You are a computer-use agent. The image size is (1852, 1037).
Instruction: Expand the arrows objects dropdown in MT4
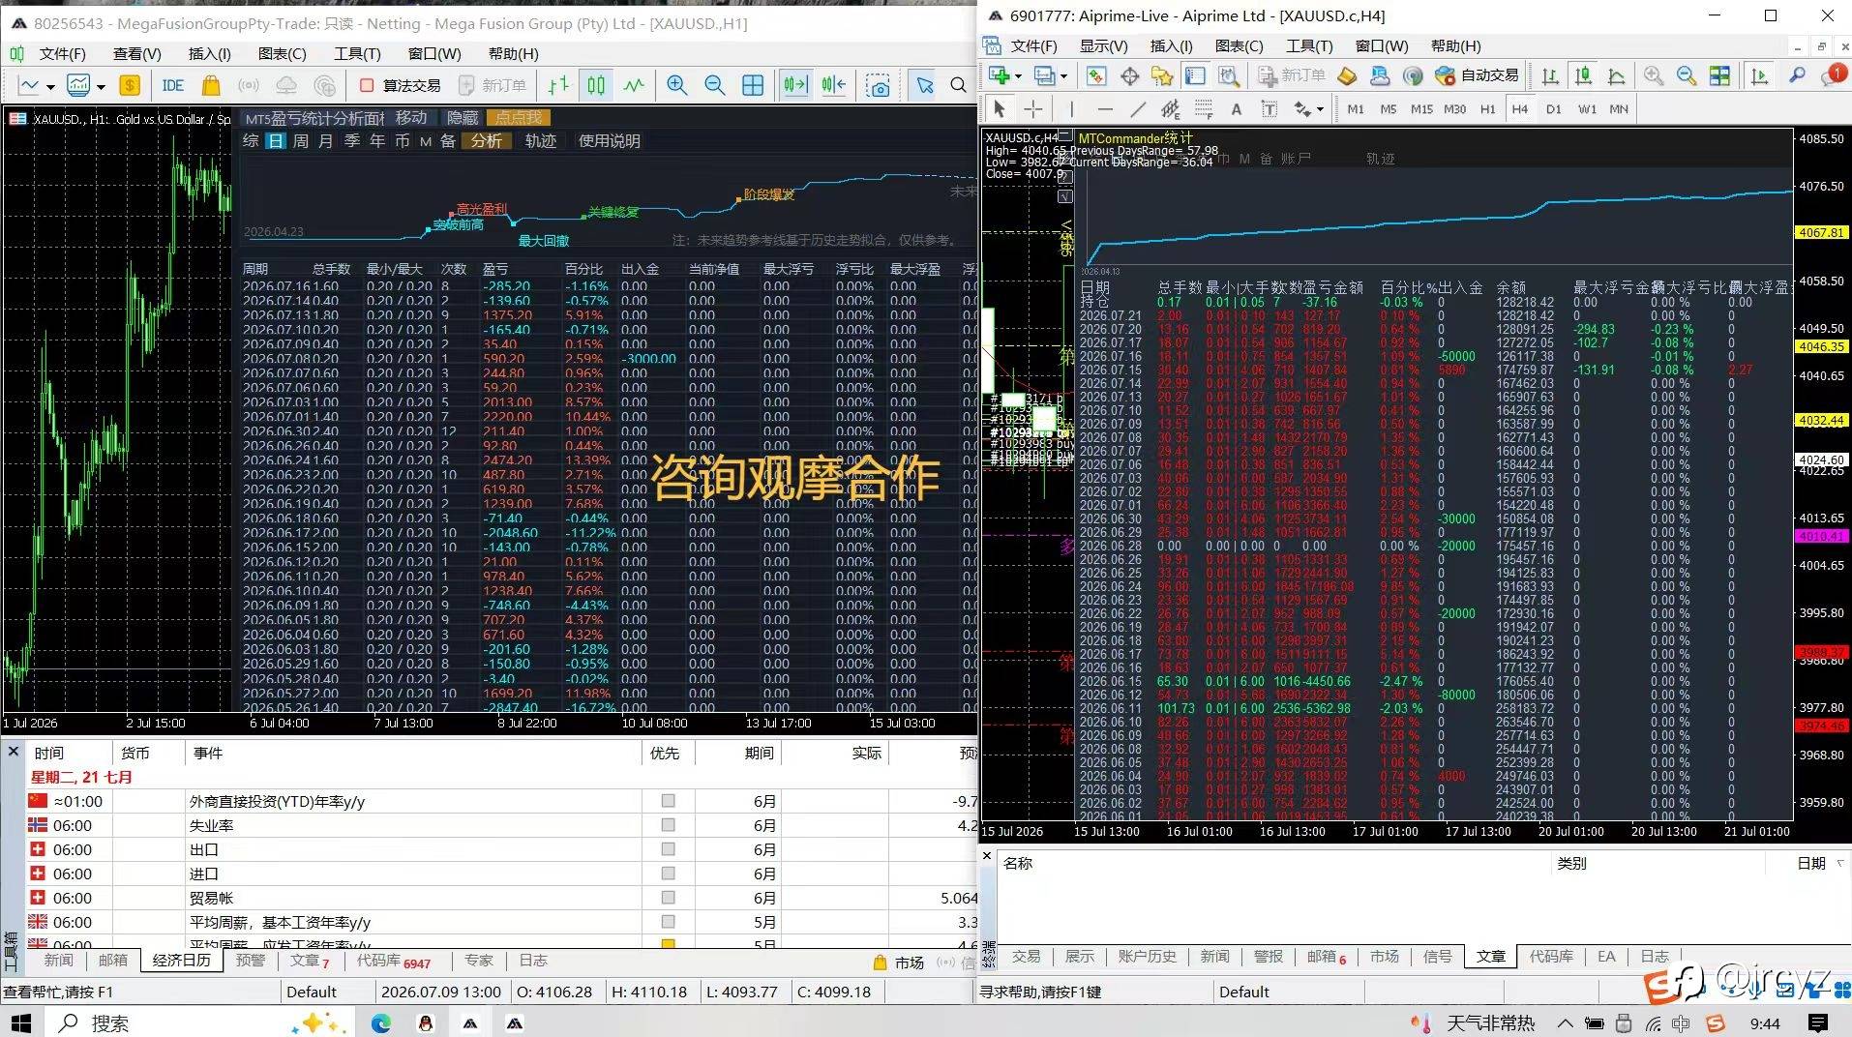coord(1320,109)
